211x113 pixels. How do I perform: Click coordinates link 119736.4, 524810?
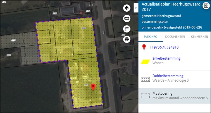tap(164, 47)
